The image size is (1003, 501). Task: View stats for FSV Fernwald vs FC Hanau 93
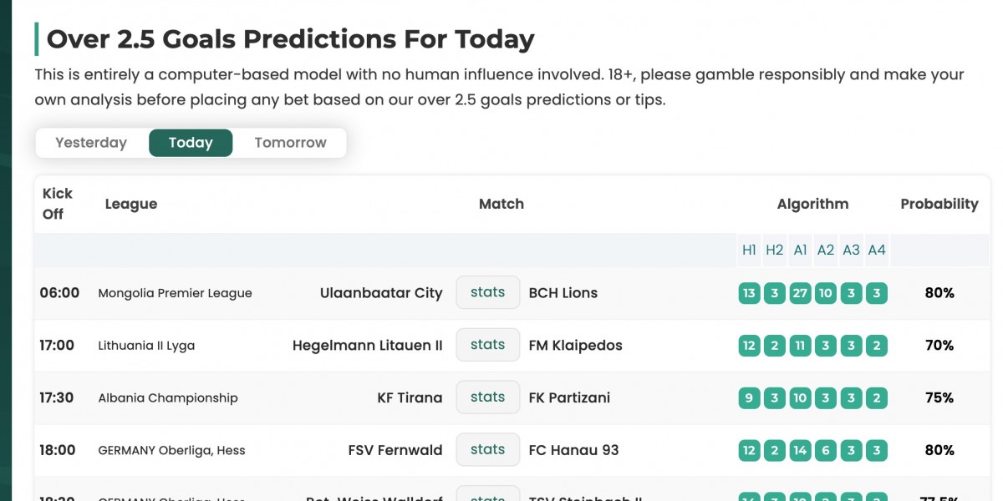(488, 450)
